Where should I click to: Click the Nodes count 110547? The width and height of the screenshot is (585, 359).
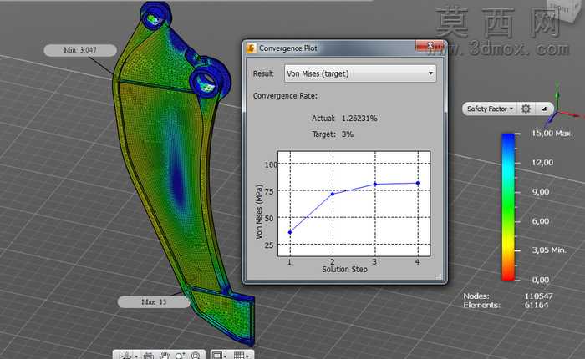(x=538, y=296)
